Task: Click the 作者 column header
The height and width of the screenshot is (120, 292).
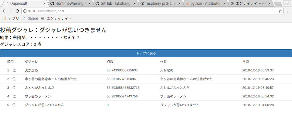Action: 164,62
